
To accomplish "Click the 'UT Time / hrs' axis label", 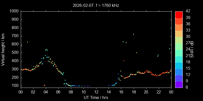I will click(x=96, y=97).
